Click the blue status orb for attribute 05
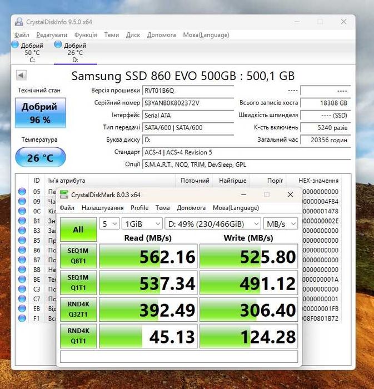 point(22,192)
